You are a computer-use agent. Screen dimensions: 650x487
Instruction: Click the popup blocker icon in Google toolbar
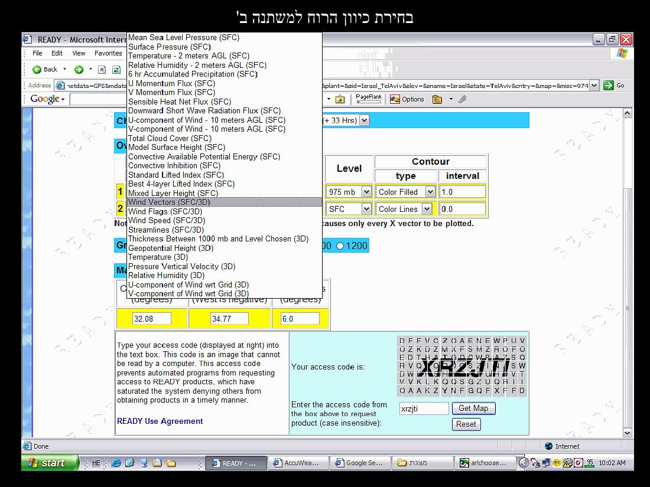click(x=340, y=99)
